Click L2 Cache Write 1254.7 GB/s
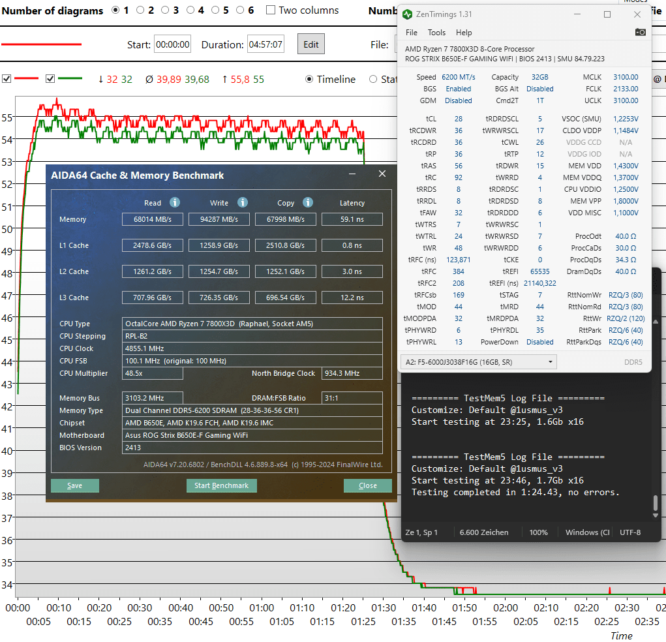The height and width of the screenshot is (642, 666). click(219, 271)
